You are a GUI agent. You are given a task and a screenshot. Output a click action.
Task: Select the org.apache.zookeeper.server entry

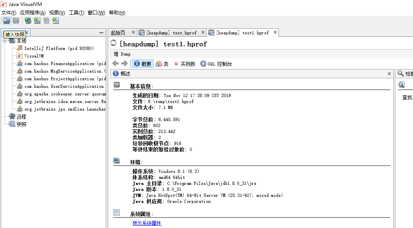pos(65,94)
